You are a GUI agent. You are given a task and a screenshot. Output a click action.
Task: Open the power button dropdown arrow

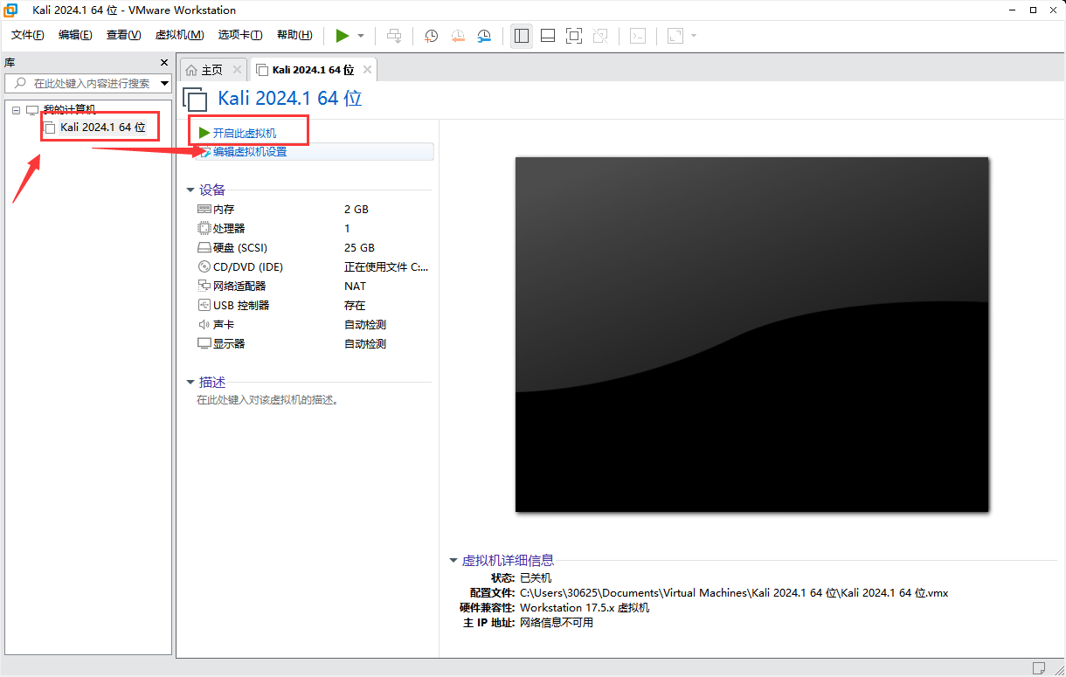359,35
